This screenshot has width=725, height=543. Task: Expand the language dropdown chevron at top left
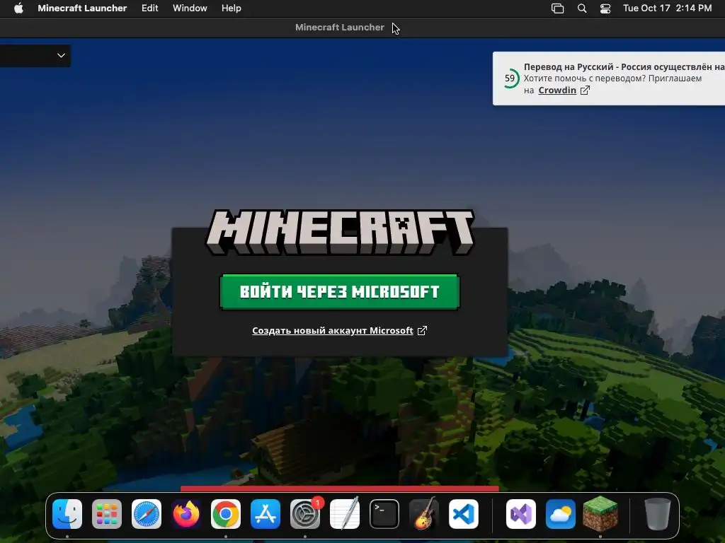coord(61,55)
